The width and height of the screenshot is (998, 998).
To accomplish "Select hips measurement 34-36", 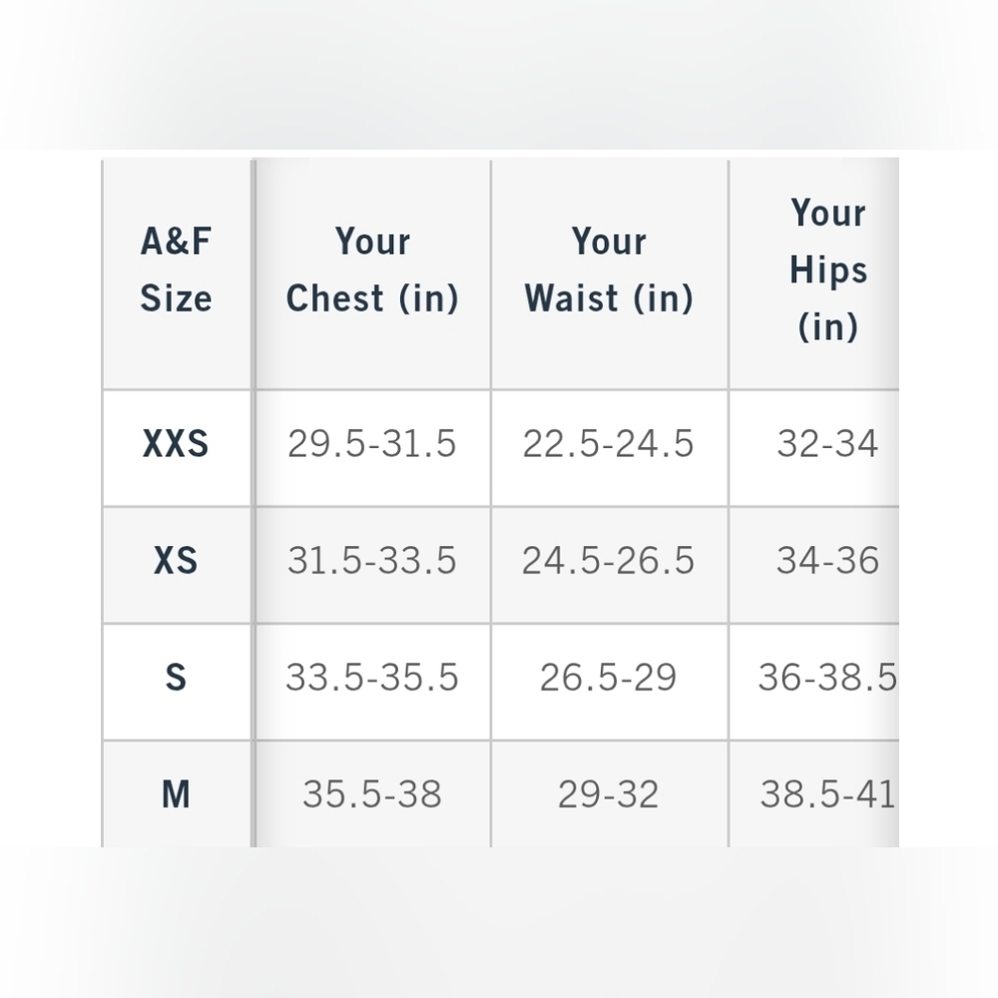I will coord(827,560).
